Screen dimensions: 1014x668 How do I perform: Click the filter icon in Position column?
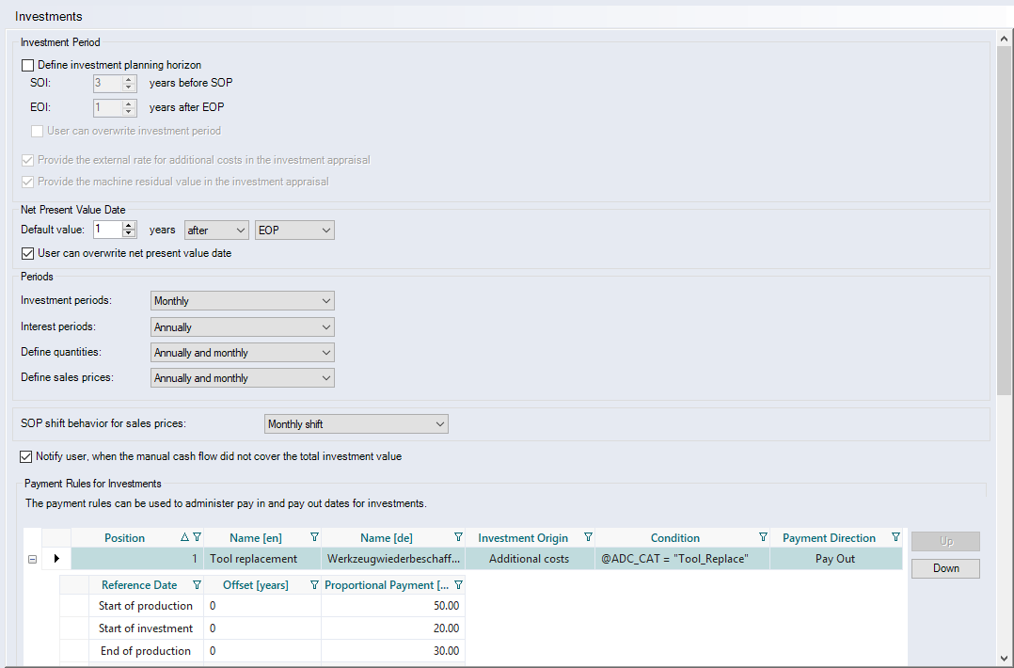[197, 538]
